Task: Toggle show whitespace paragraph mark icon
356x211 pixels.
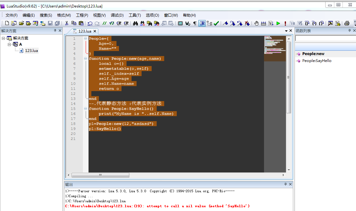Action: pyautogui.click(x=195, y=23)
